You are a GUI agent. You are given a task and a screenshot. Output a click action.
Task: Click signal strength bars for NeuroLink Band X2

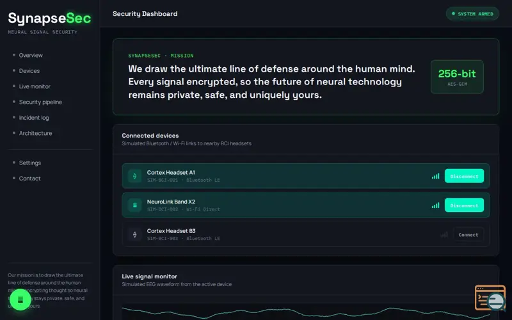tap(436, 205)
